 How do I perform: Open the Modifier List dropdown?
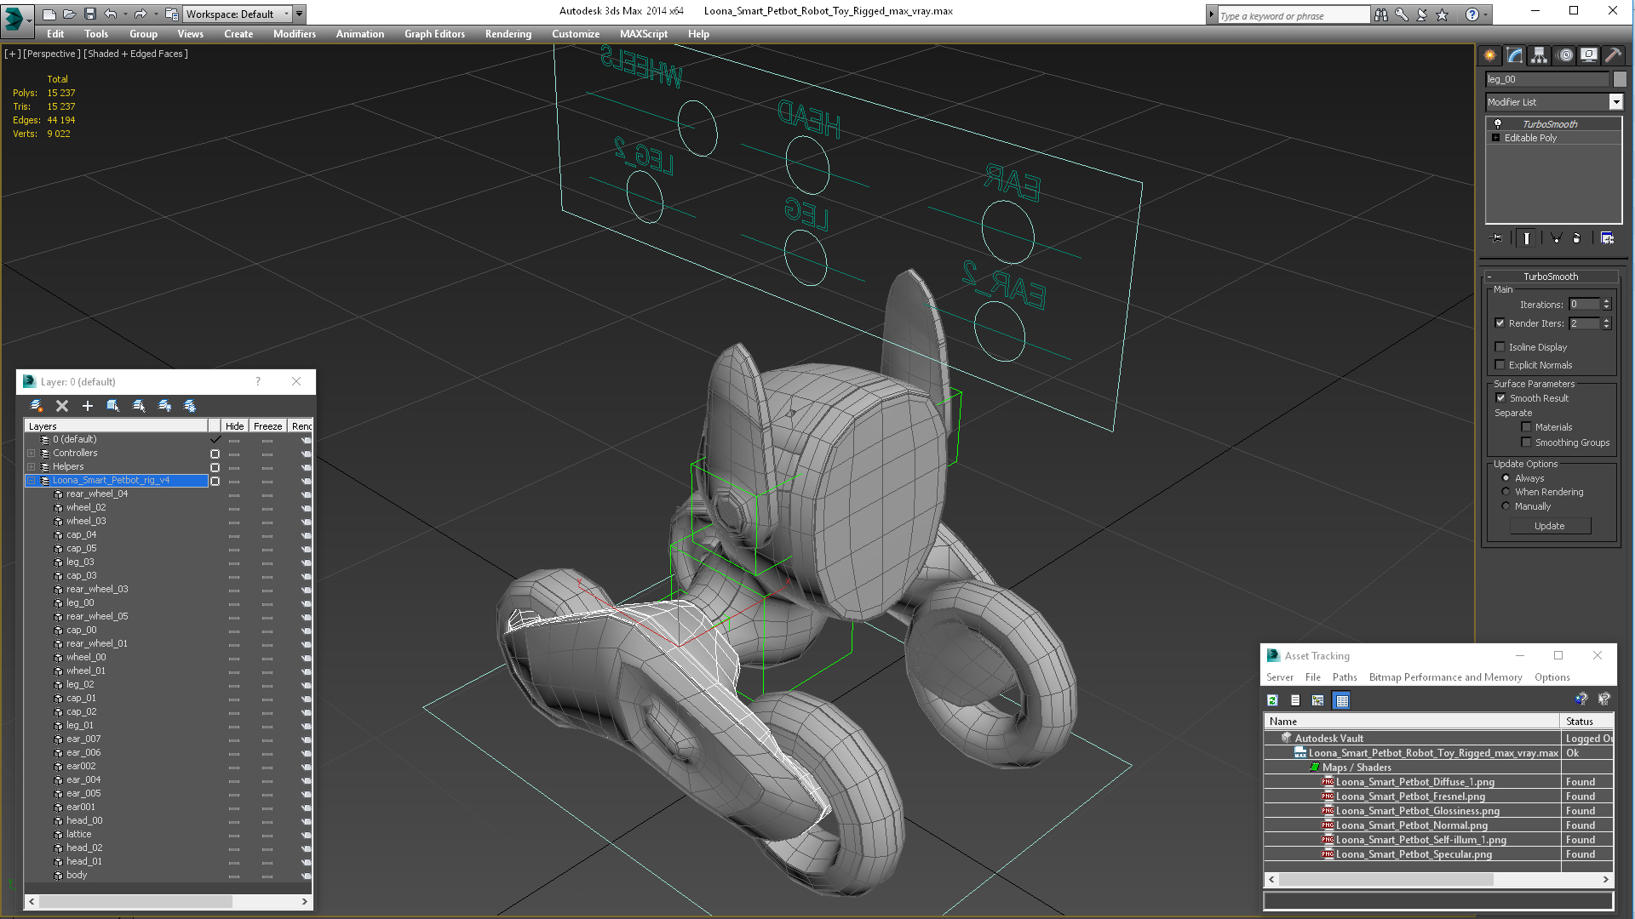[x=1615, y=102]
